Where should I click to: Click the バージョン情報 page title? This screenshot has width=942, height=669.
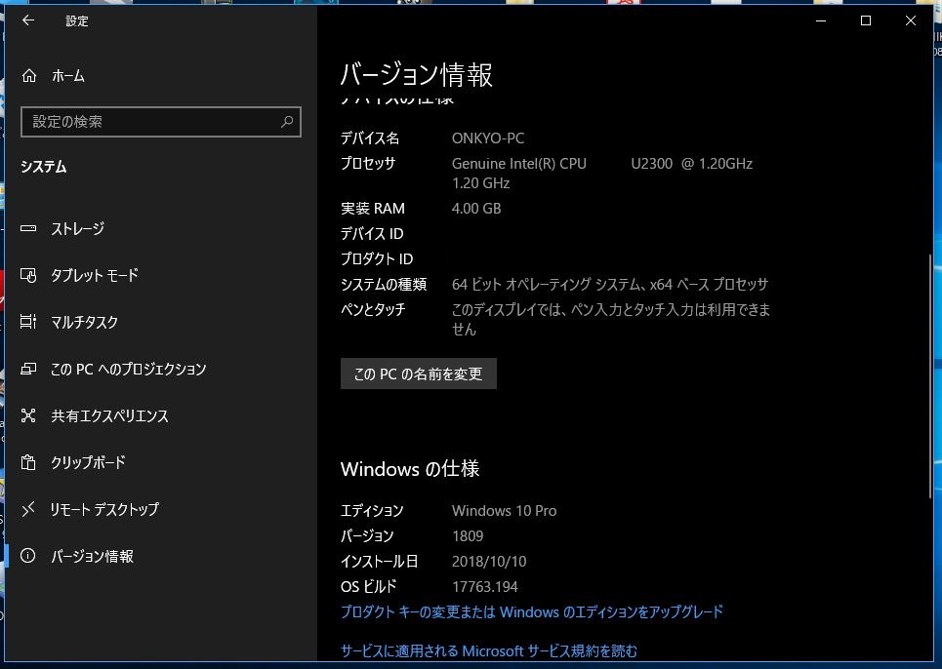click(416, 75)
